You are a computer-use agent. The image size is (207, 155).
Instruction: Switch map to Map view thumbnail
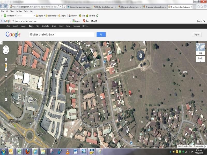tap(200, 49)
